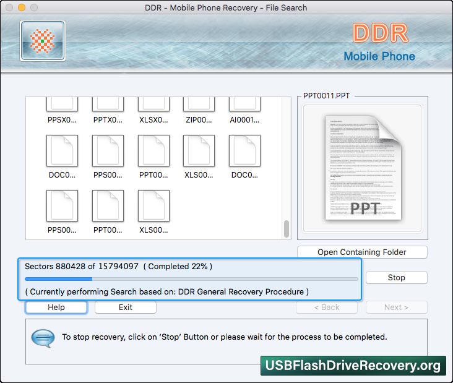Screen dimensions: 453x383
Task: Click the 'DDR General Recovery Procedure' status line
Action: pyautogui.click(x=166, y=291)
